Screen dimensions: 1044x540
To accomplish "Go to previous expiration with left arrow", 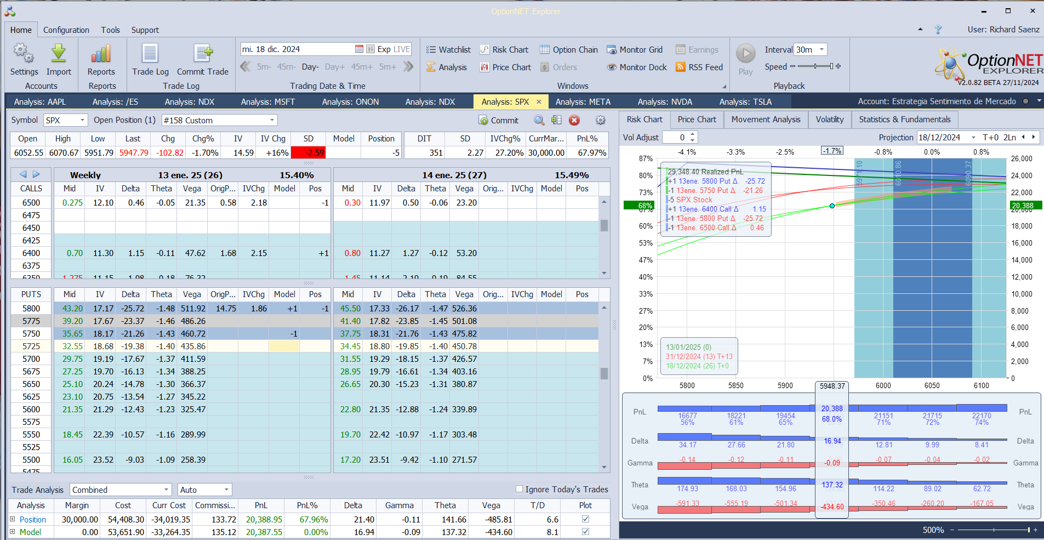I will [23, 174].
